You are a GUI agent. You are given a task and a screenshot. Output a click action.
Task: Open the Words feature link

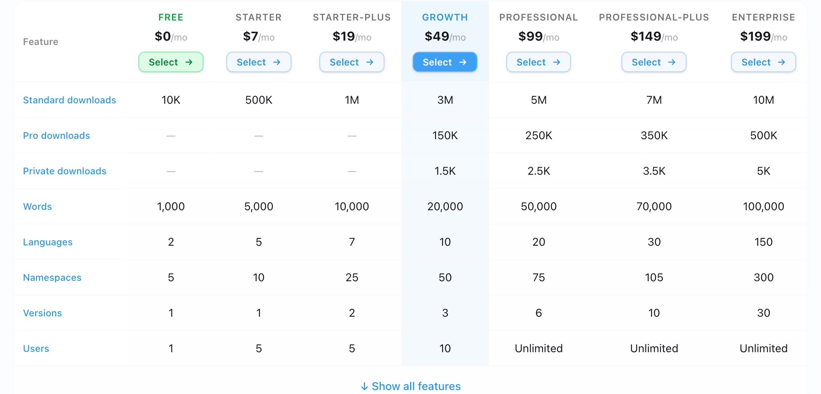click(37, 207)
